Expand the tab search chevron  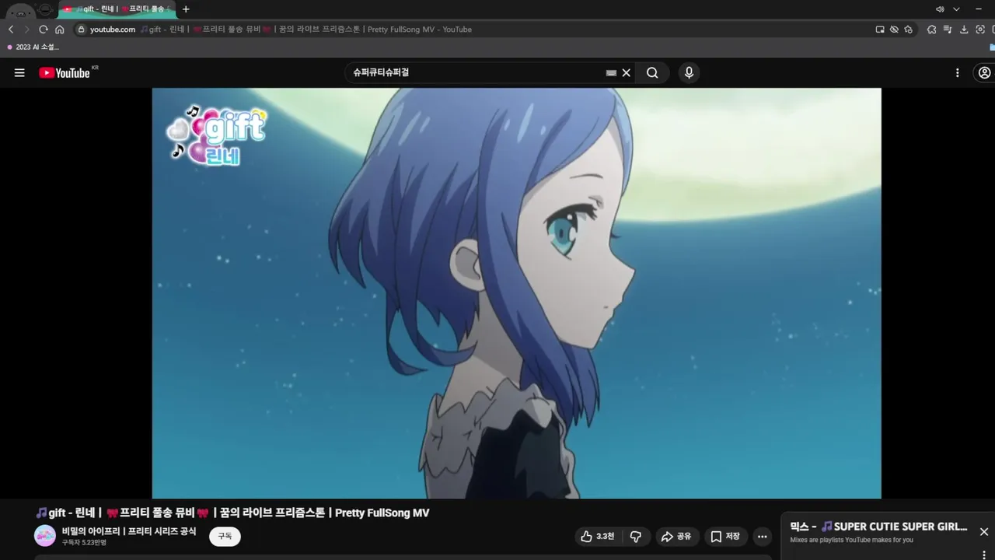click(956, 9)
